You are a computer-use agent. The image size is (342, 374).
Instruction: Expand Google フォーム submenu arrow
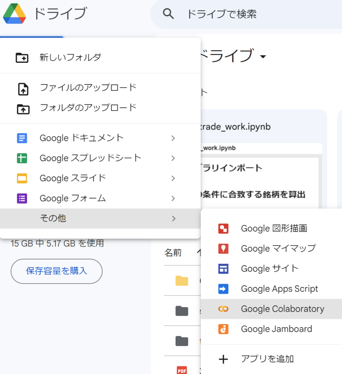(x=173, y=199)
